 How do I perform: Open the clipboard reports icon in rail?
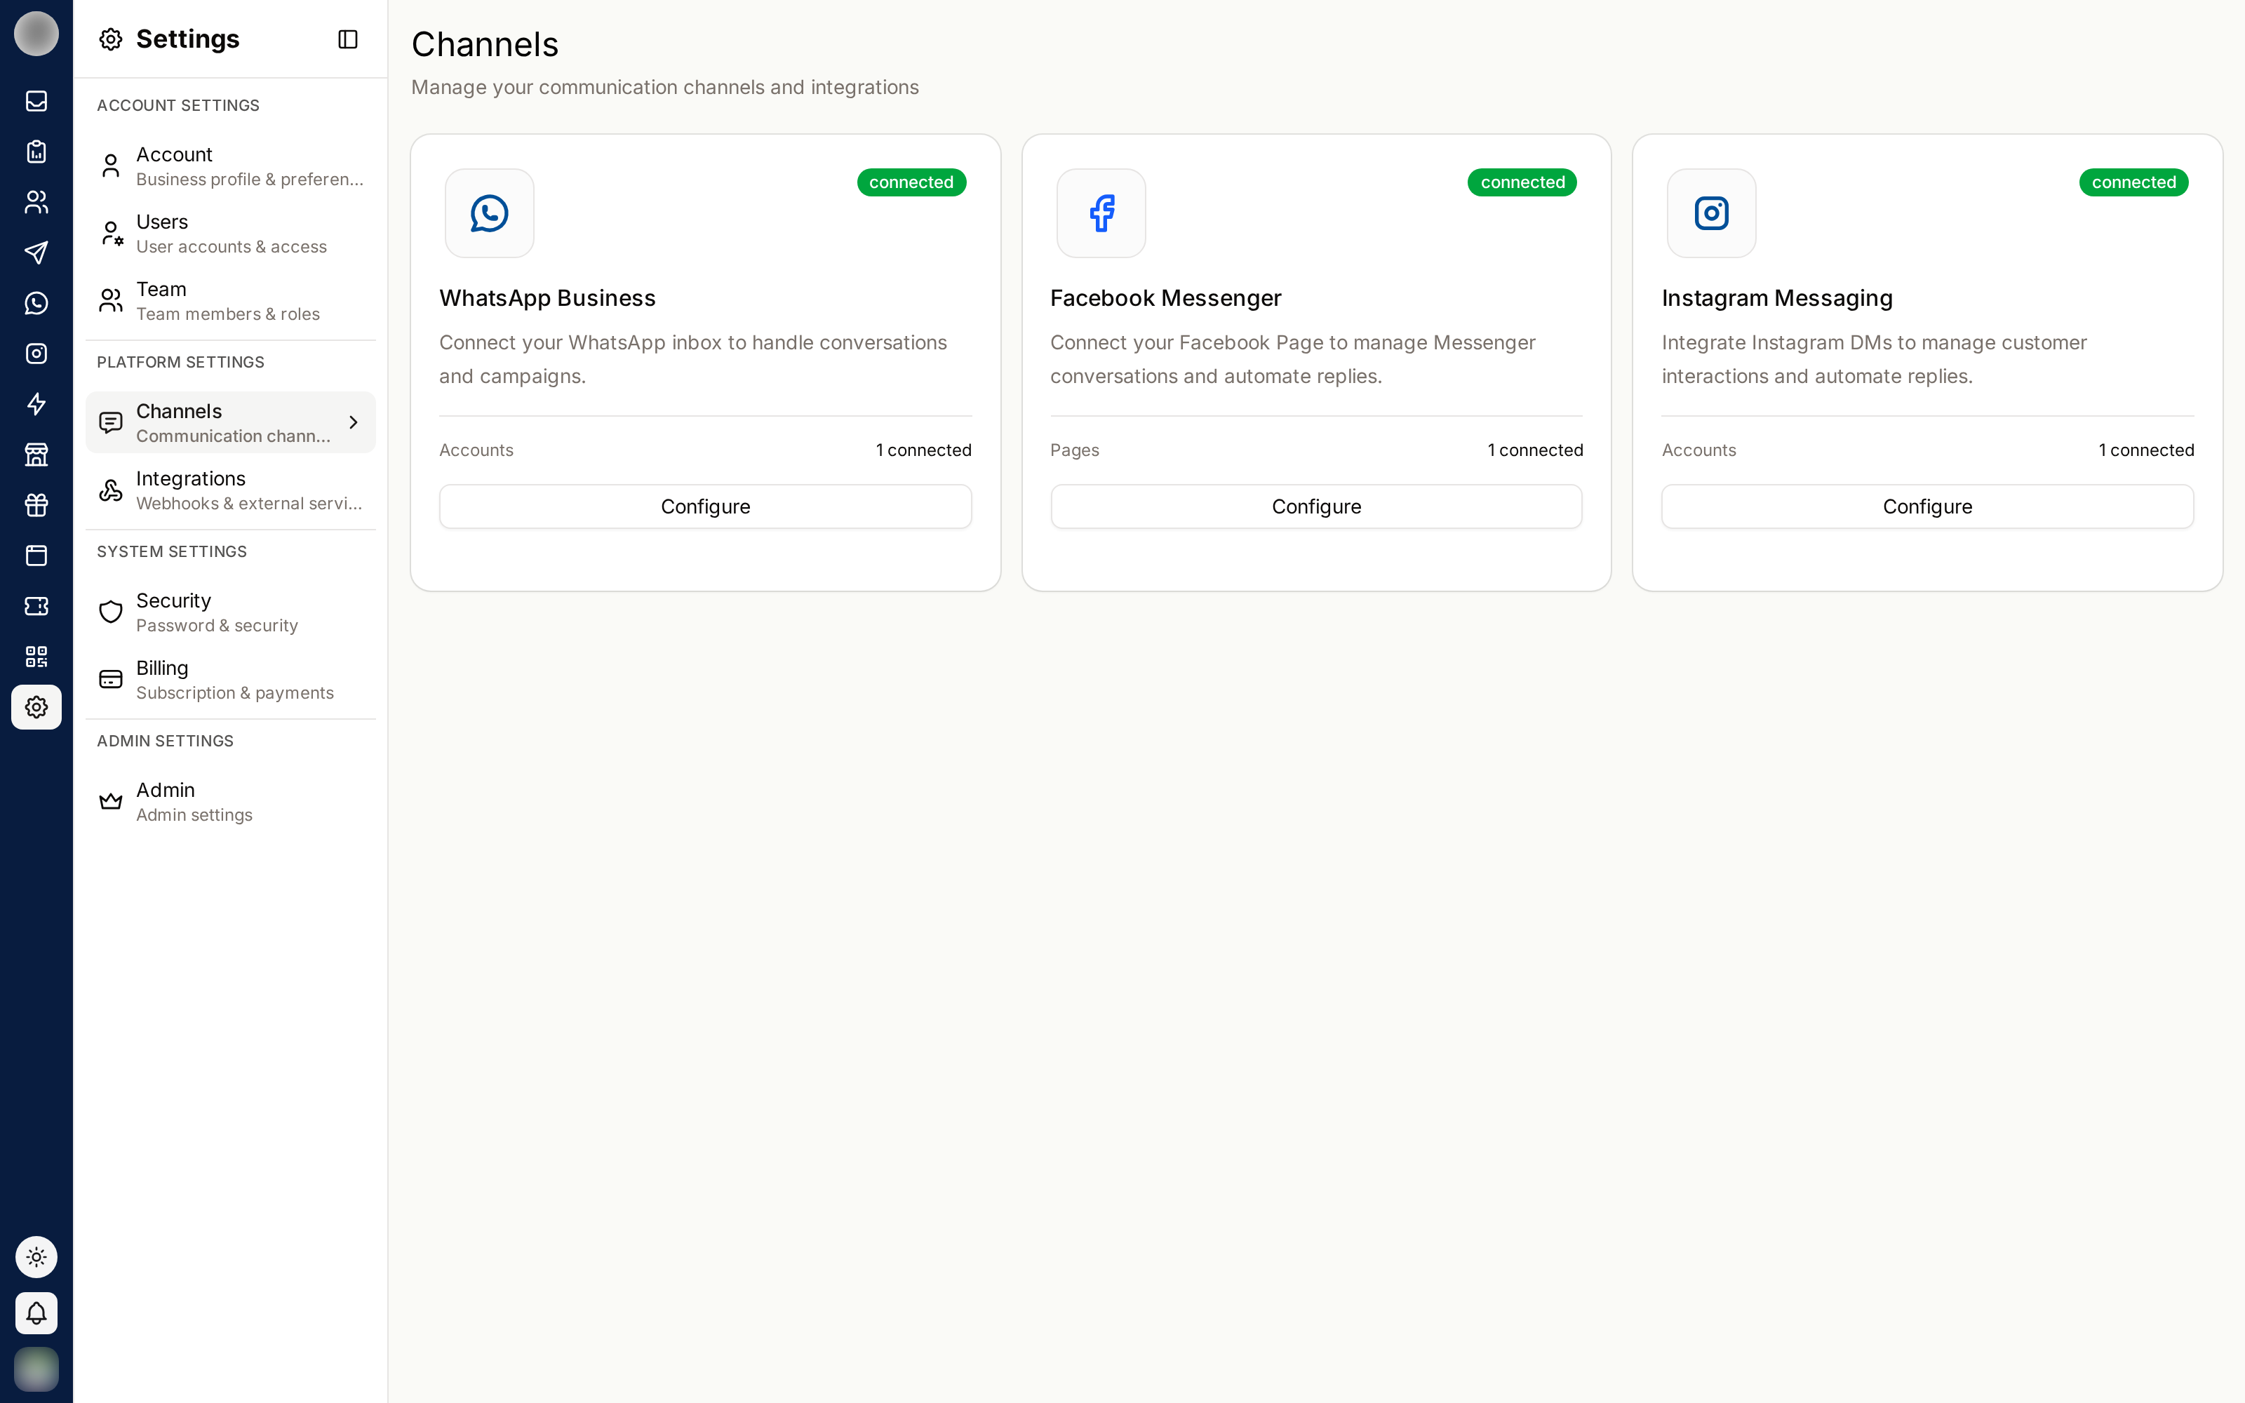36,152
